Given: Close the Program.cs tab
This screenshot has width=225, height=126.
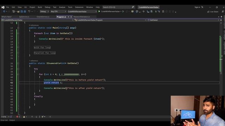Looking at the screenshot, I should [71, 17].
